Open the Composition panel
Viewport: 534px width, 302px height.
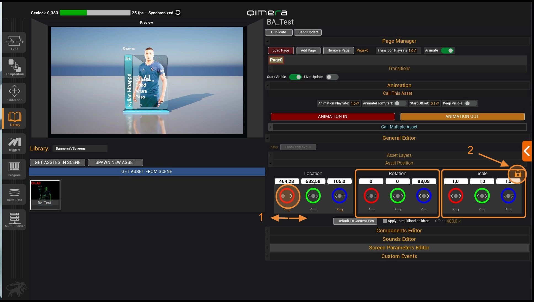[14, 68]
